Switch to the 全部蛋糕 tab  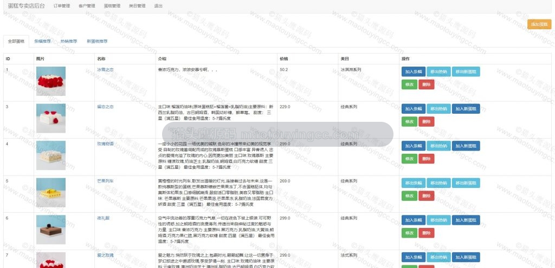click(16, 41)
